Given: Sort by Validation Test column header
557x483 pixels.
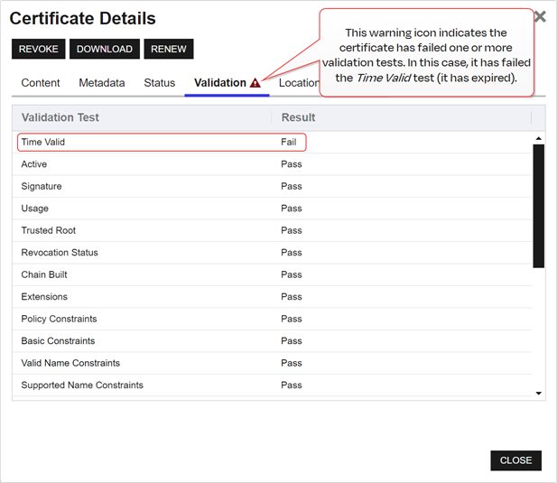Looking at the screenshot, I should [x=60, y=117].
